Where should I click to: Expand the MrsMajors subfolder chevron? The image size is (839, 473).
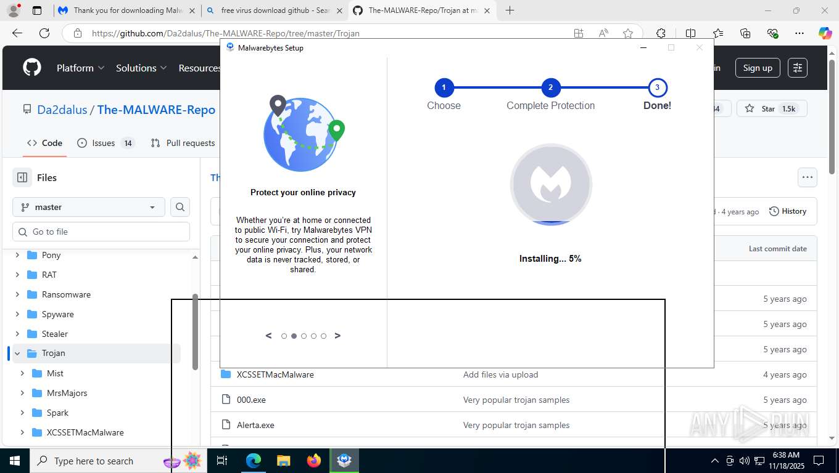[x=22, y=393]
